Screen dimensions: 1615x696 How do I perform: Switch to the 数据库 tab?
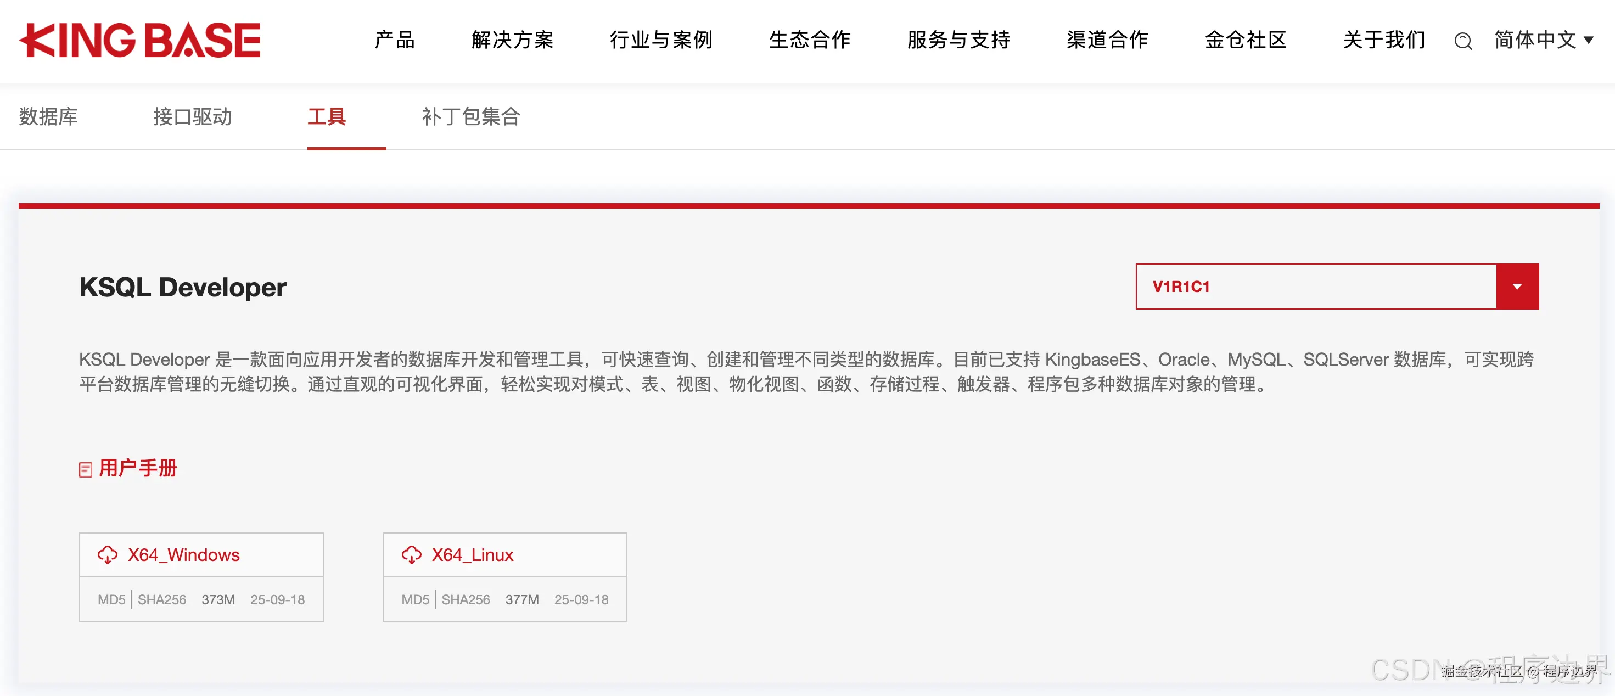[48, 116]
